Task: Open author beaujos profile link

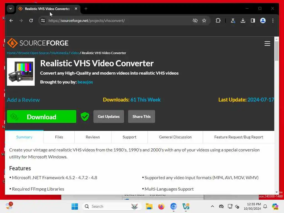Action: [x=85, y=82]
